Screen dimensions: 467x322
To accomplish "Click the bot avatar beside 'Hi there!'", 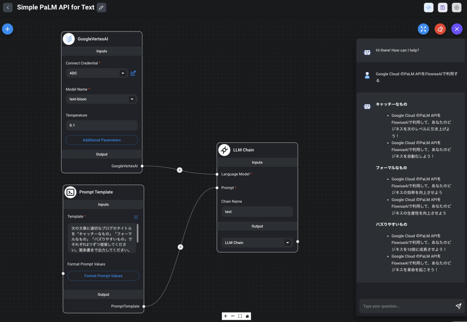I will (x=367, y=52).
